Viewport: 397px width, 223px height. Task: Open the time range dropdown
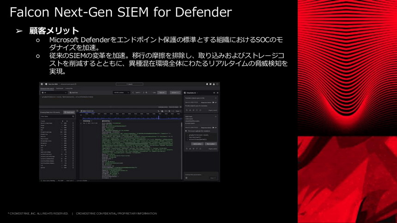click(x=138, y=93)
